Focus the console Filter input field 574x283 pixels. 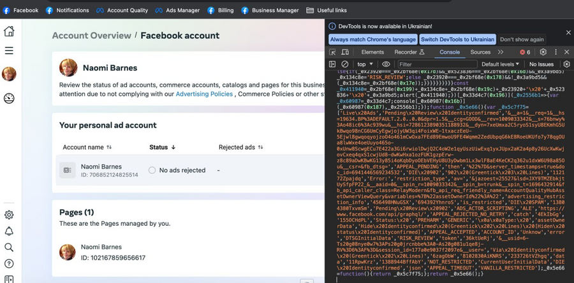click(x=438, y=64)
